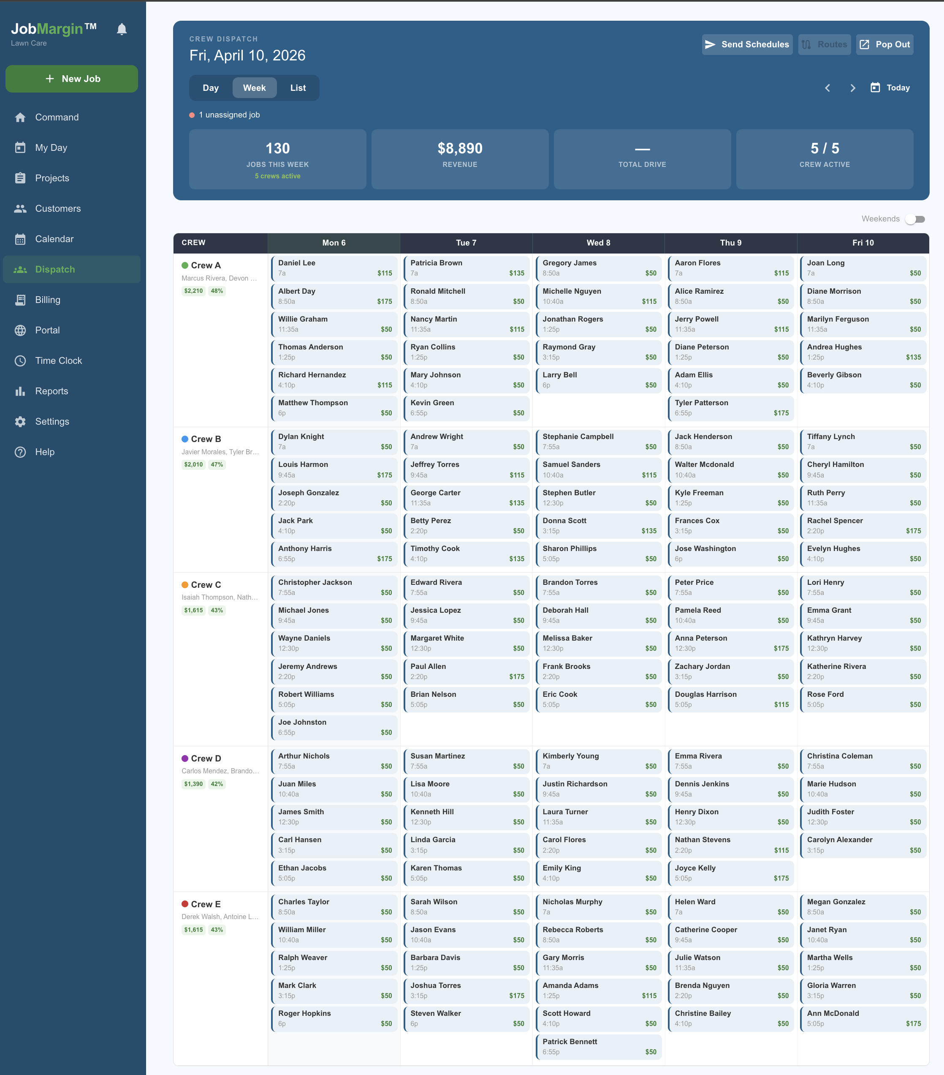Image resolution: width=944 pixels, height=1075 pixels.
Task: Select the My Day calendar icon
Action: (21, 147)
